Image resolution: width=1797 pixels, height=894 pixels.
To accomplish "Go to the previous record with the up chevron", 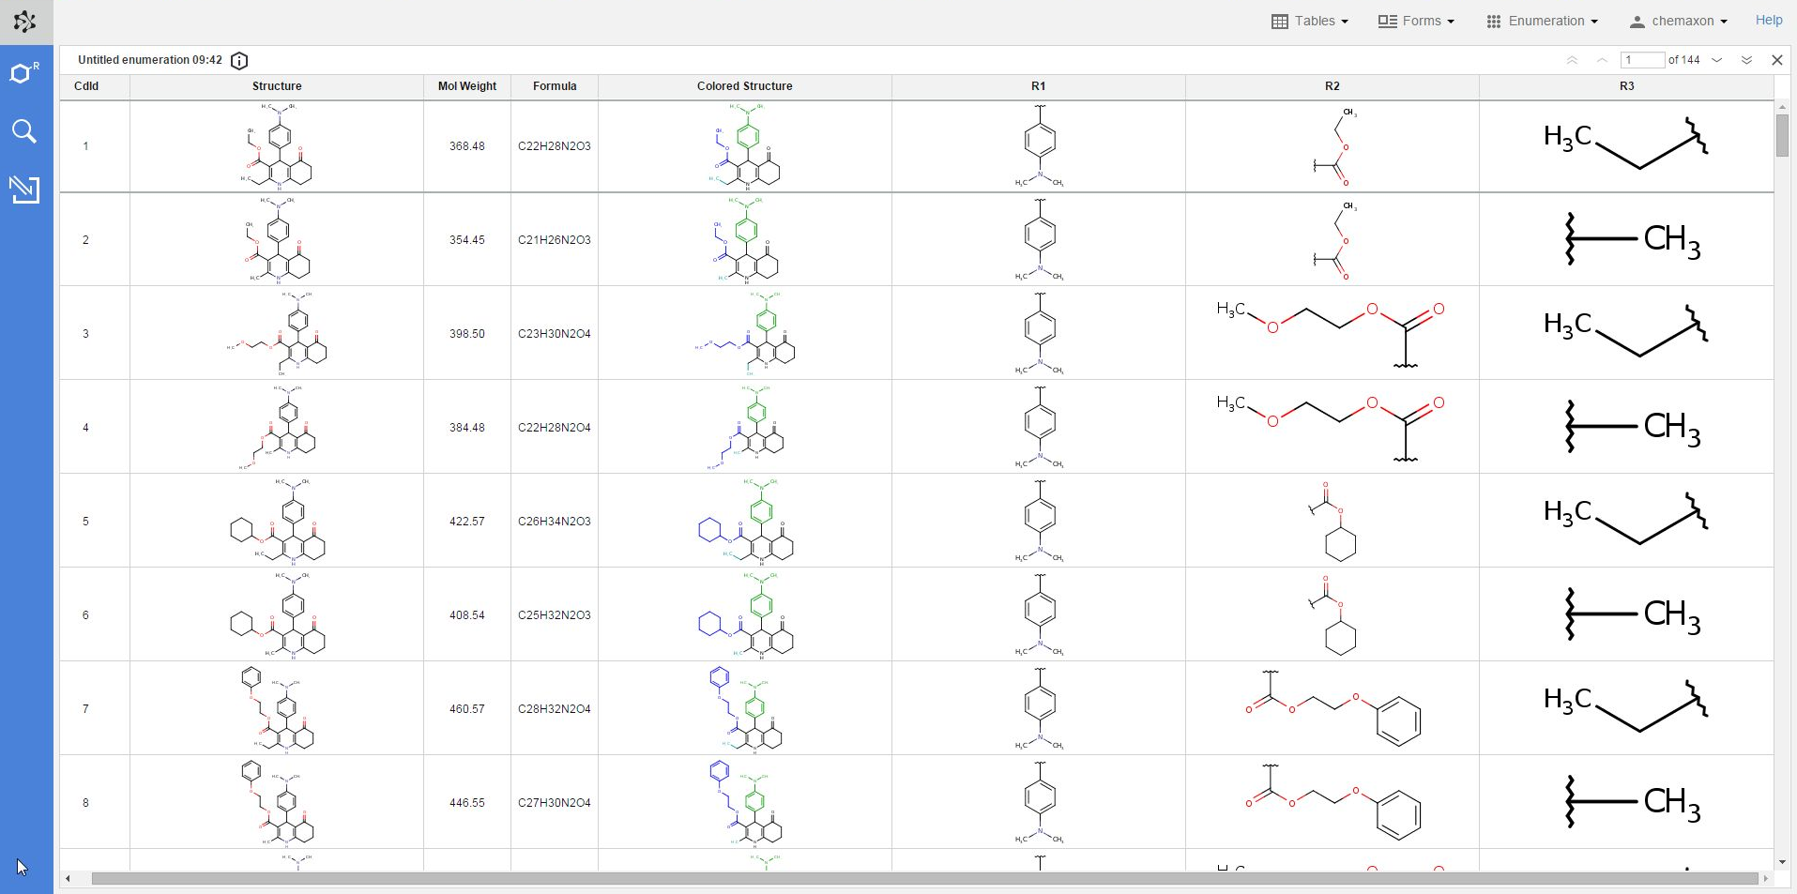I will click(1602, 60).
